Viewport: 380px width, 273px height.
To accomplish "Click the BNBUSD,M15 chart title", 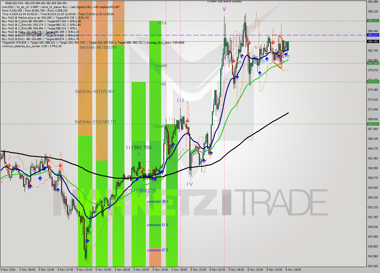I will coord(15,3).
